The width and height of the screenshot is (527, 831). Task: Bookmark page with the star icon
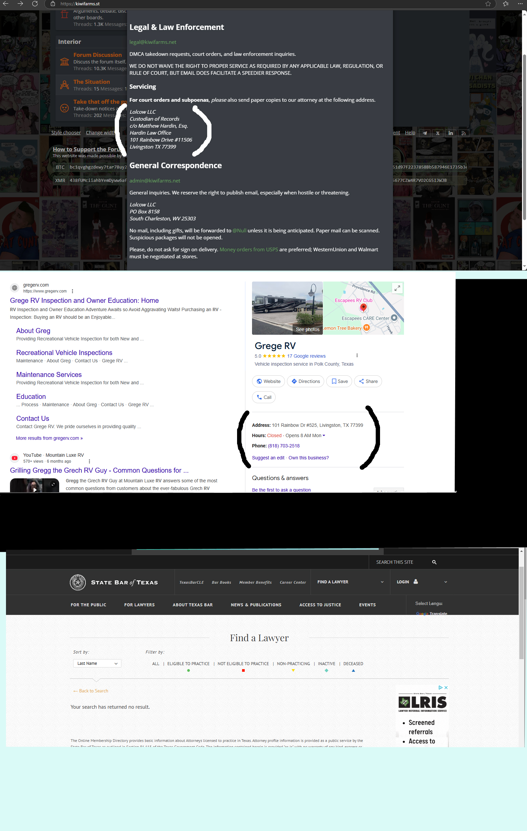pos(488,4)
